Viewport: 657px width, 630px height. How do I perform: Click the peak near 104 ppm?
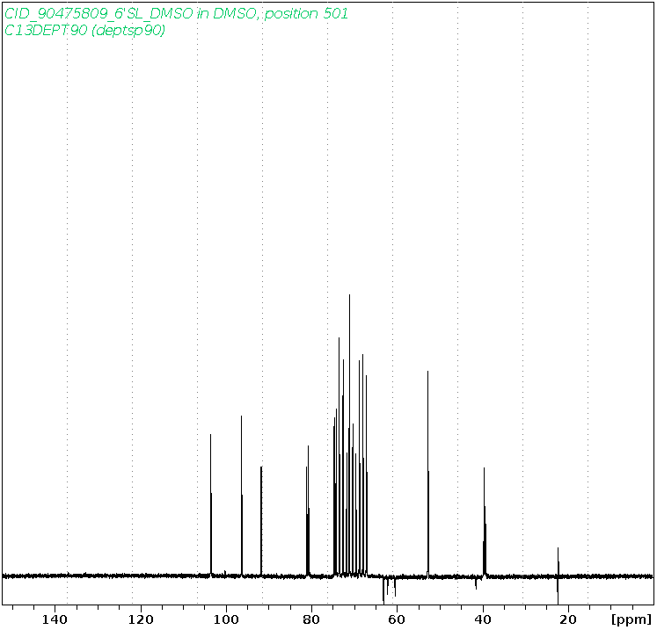(211, 504)
